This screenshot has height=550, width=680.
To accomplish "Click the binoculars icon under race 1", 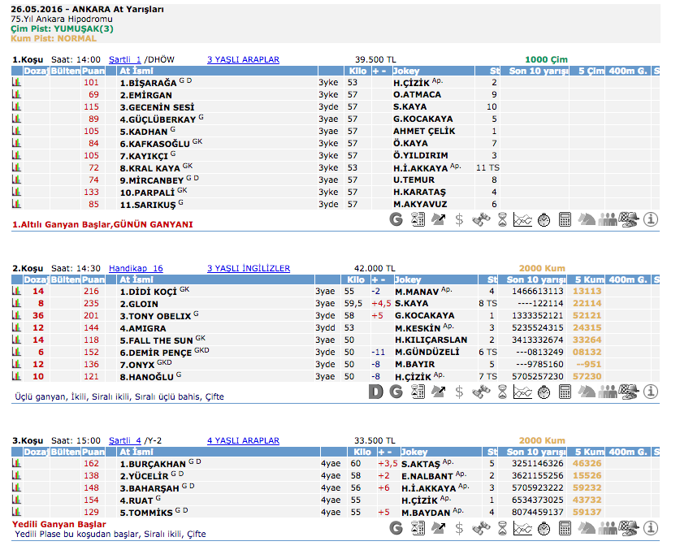I will point(480,219).
